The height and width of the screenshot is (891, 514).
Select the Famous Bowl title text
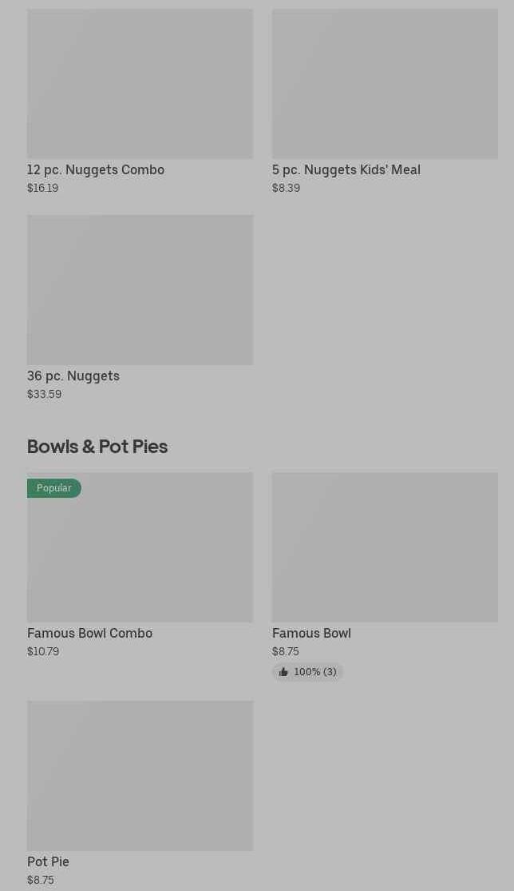point(311,633)
